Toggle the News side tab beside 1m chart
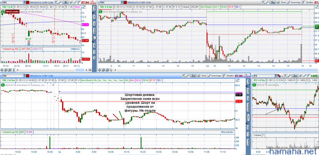This screenshot has height=155, width=319. [x=248, y=142]
